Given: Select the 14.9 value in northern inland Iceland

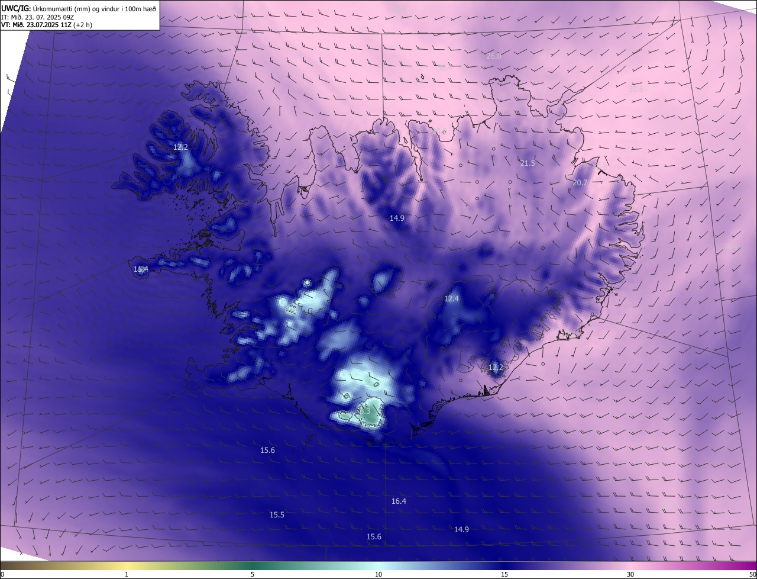Looking at the screenshot, I should click(397, 218).
